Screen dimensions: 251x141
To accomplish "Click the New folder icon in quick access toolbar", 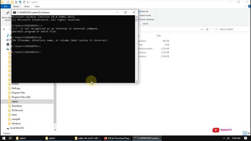I will click(x=12, y=2).
